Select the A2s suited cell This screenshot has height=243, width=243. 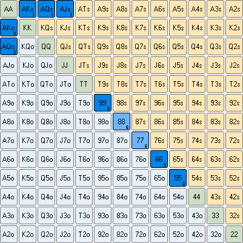234,9
